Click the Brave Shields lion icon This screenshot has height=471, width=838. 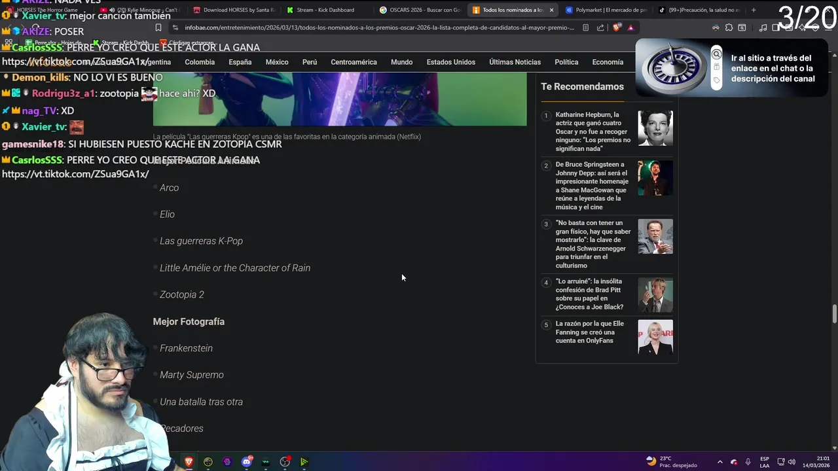point(616,27)
